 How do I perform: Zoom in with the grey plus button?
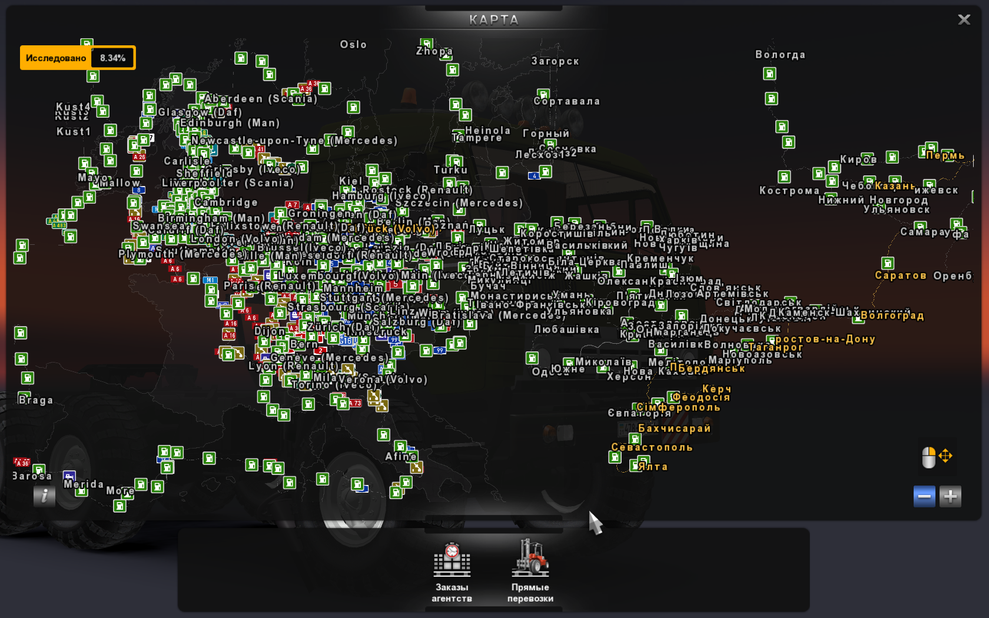[x=950, y=496]
